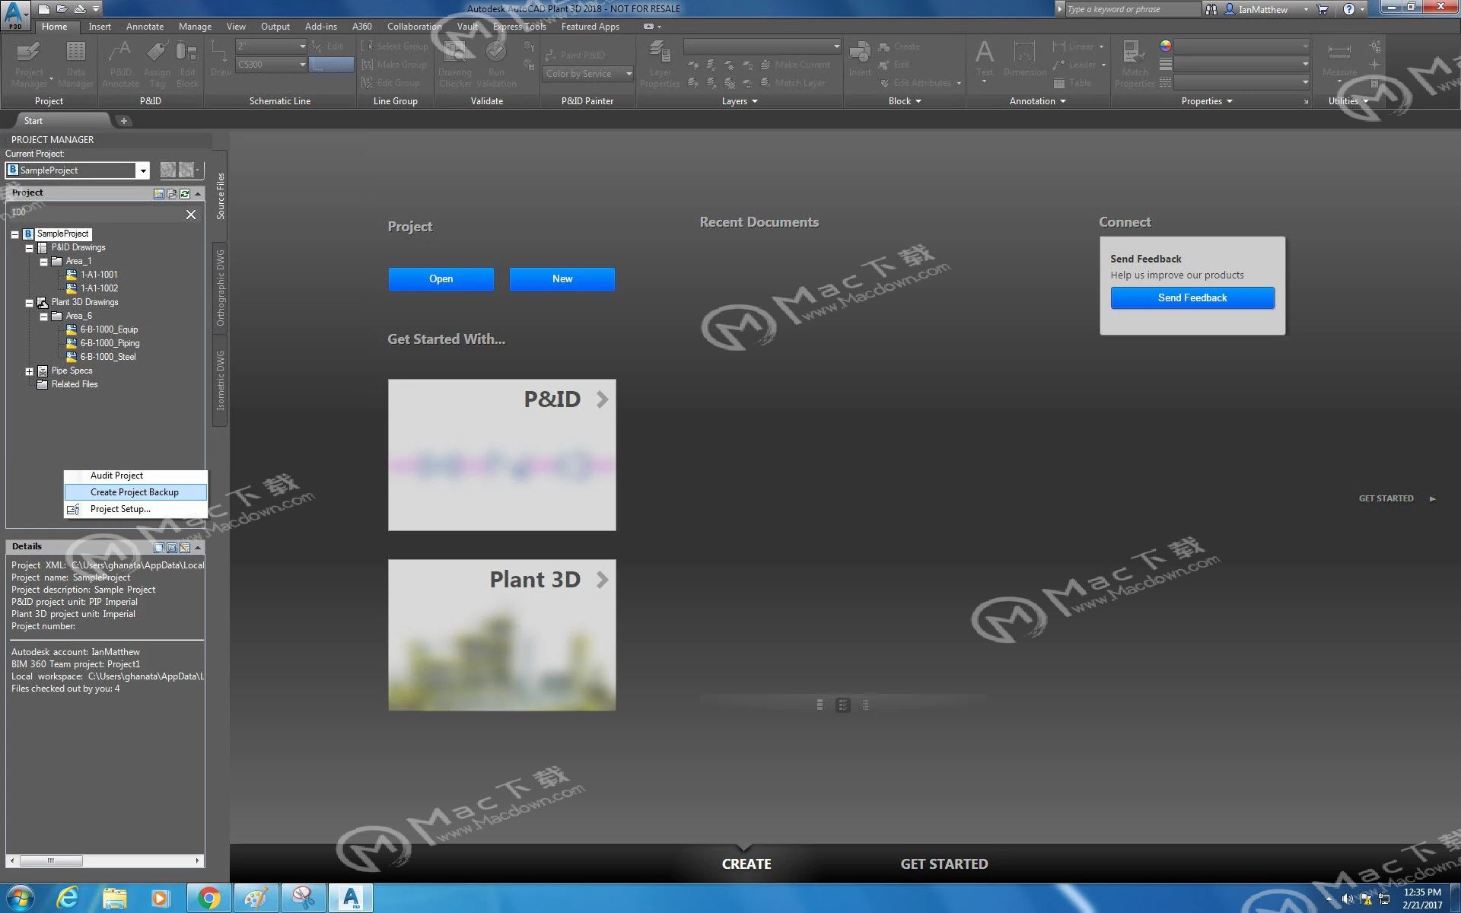Open Layer Properties in ribbon
This screenshot has width=1461, height=913.
660,65
